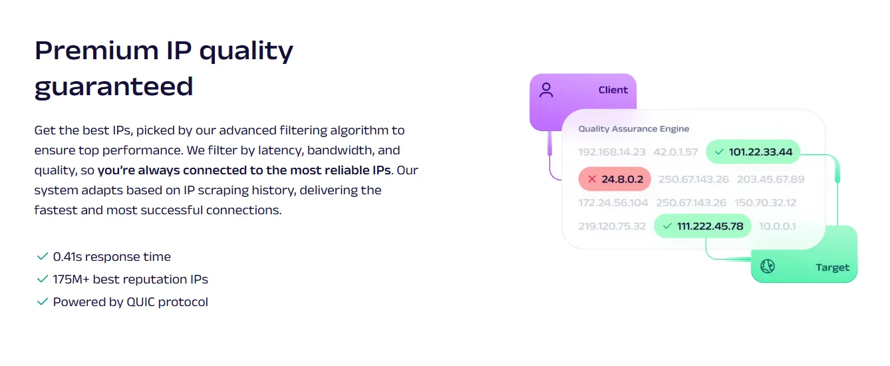Click the greyed IP address 203.45.67.89
The width and height of the screenshot is (890, 366).
[x=770, y=179]
